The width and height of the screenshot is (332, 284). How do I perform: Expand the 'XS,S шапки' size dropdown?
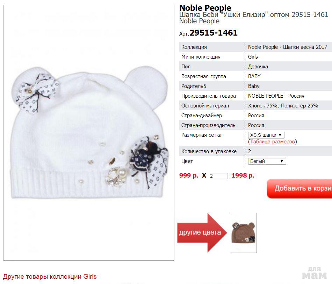266,135
